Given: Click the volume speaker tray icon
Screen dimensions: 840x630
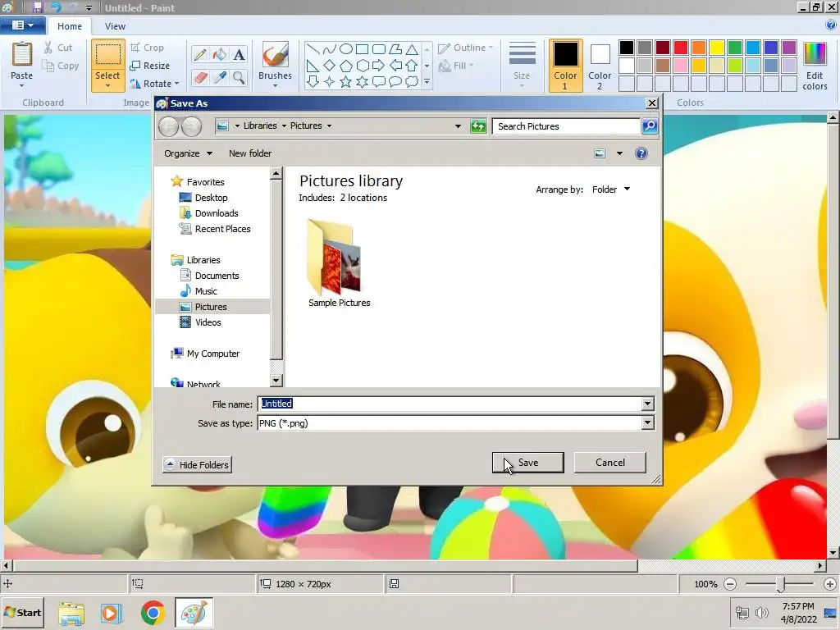Looking at the screenshot, I should (762, 612).
